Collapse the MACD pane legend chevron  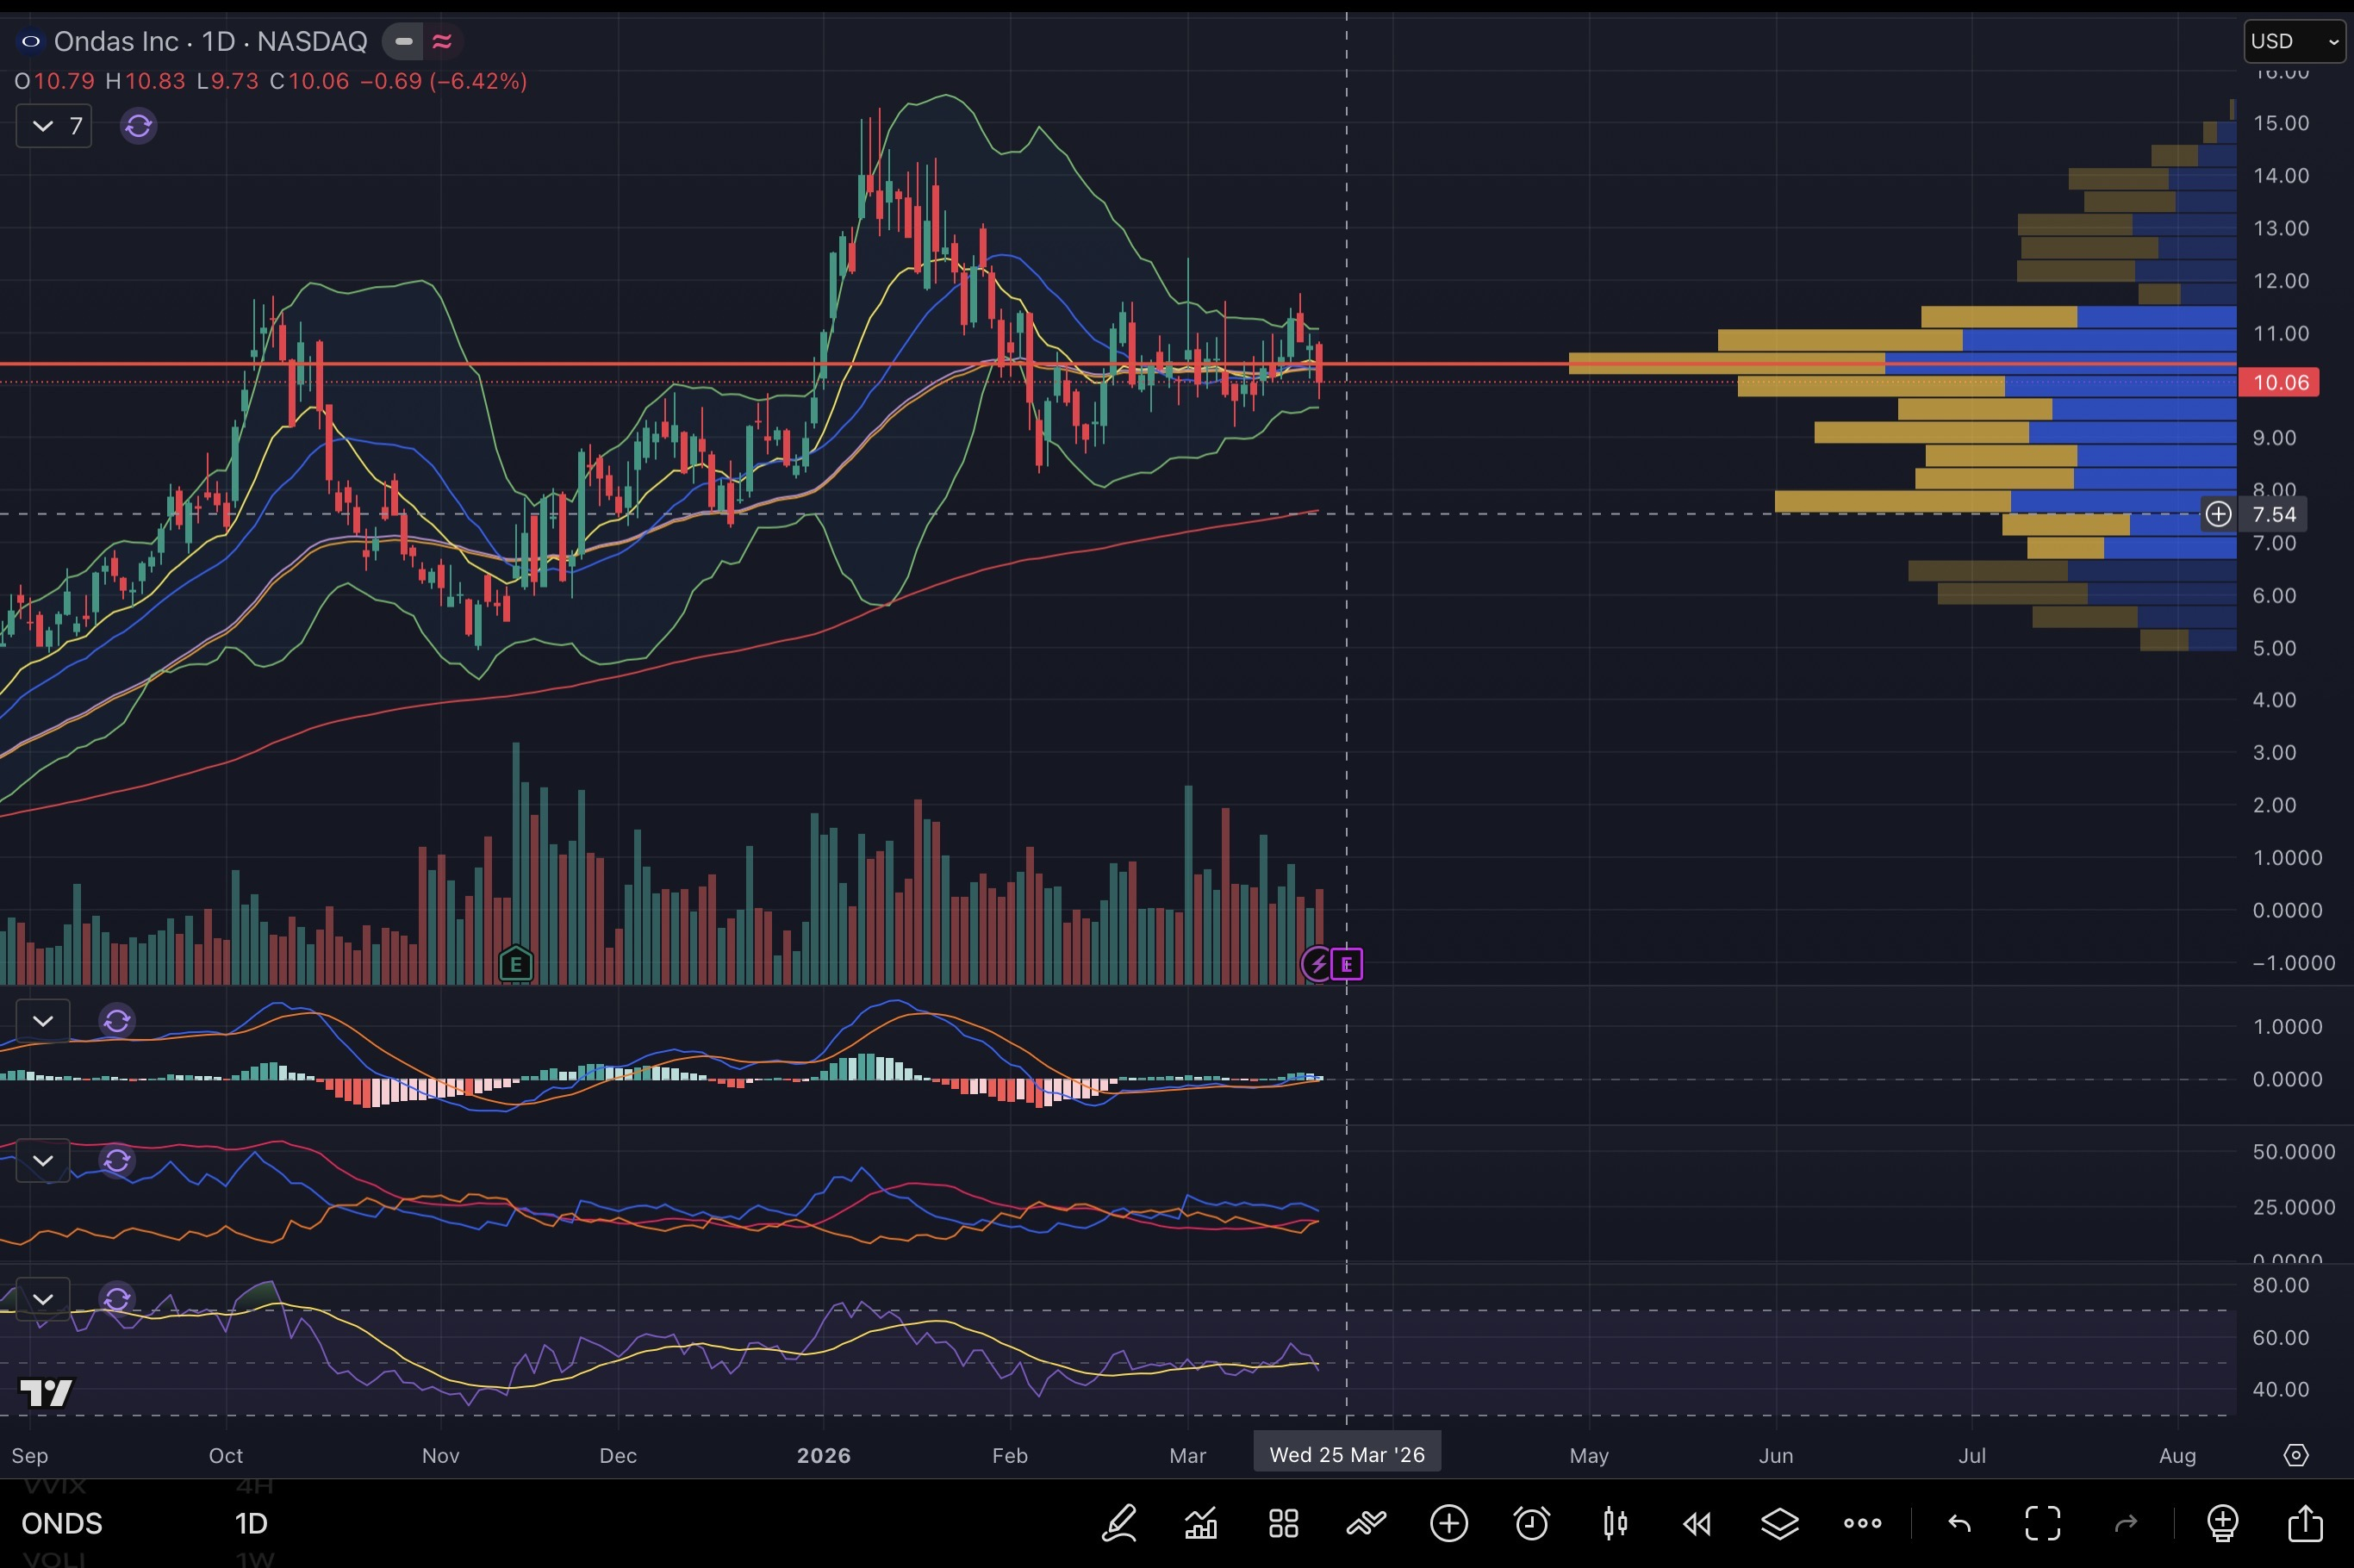coord(43,1021)
